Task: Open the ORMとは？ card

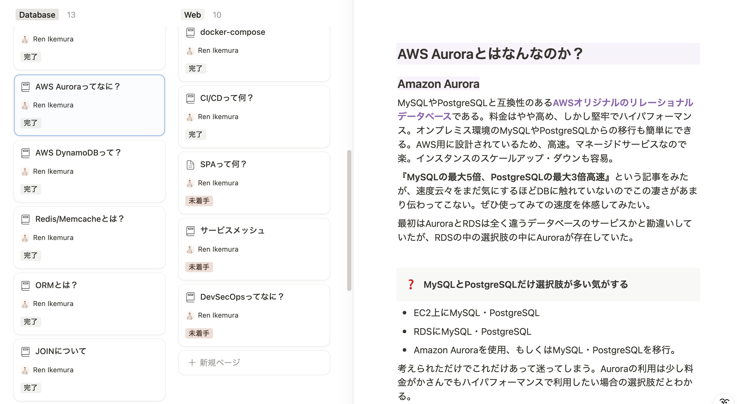Action: (x=56, y=285)
